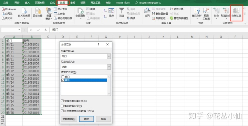Click the fx insert function icon
The width and height of the screenshot is (248, 126).
pos(45,30)
